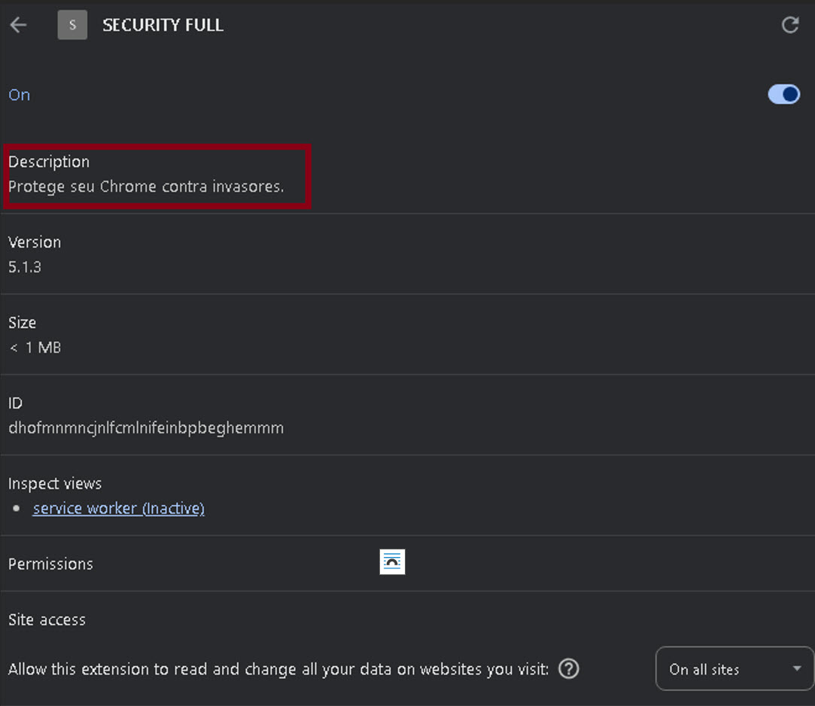This screenshot has height=706, width=815.
Task: Select the extension ID text
Action: [146, 427]
